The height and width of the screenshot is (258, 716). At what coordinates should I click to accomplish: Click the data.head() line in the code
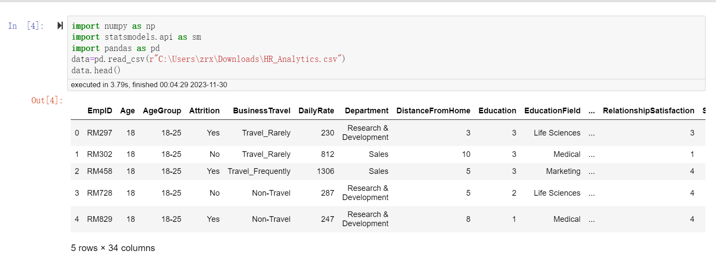coord(96,70)
